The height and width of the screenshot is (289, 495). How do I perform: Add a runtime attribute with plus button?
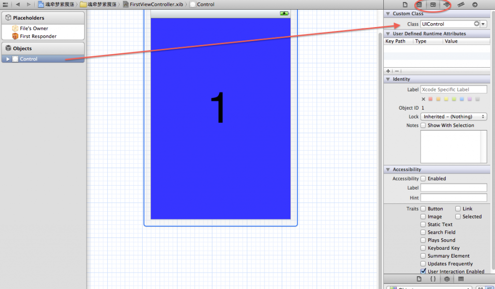(388, 71)
